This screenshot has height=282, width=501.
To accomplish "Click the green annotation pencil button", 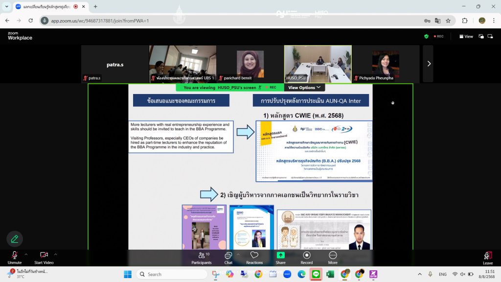I will pos(15,238).
